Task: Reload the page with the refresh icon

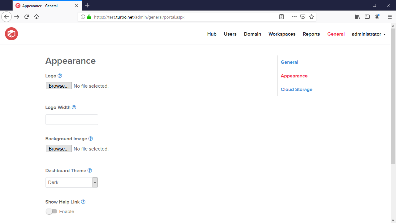Action: (27, 17)
